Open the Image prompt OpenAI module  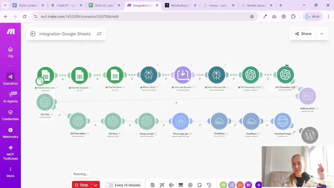pyautogui.click(x=147, y=121)
